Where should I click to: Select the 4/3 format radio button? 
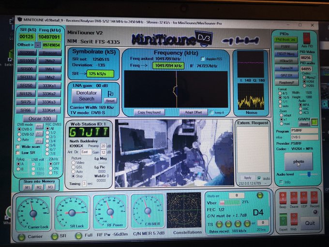click(x=280, y=93)
